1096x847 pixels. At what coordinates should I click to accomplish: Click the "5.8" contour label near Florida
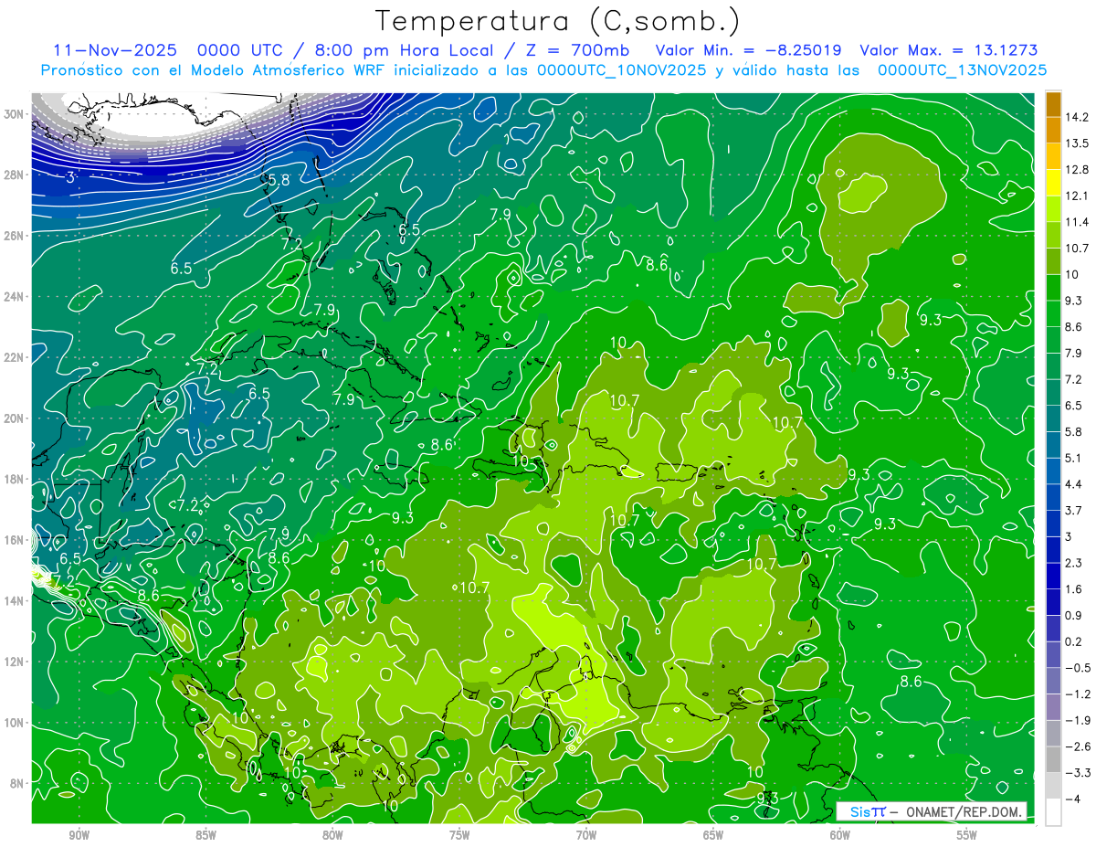click(x=279, y=181)
